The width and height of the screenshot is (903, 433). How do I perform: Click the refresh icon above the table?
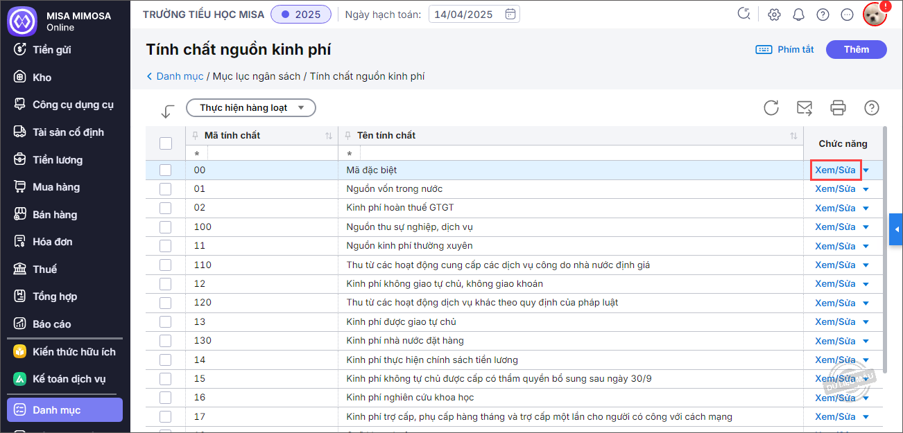pyautogui.click(x=771, y=107)
